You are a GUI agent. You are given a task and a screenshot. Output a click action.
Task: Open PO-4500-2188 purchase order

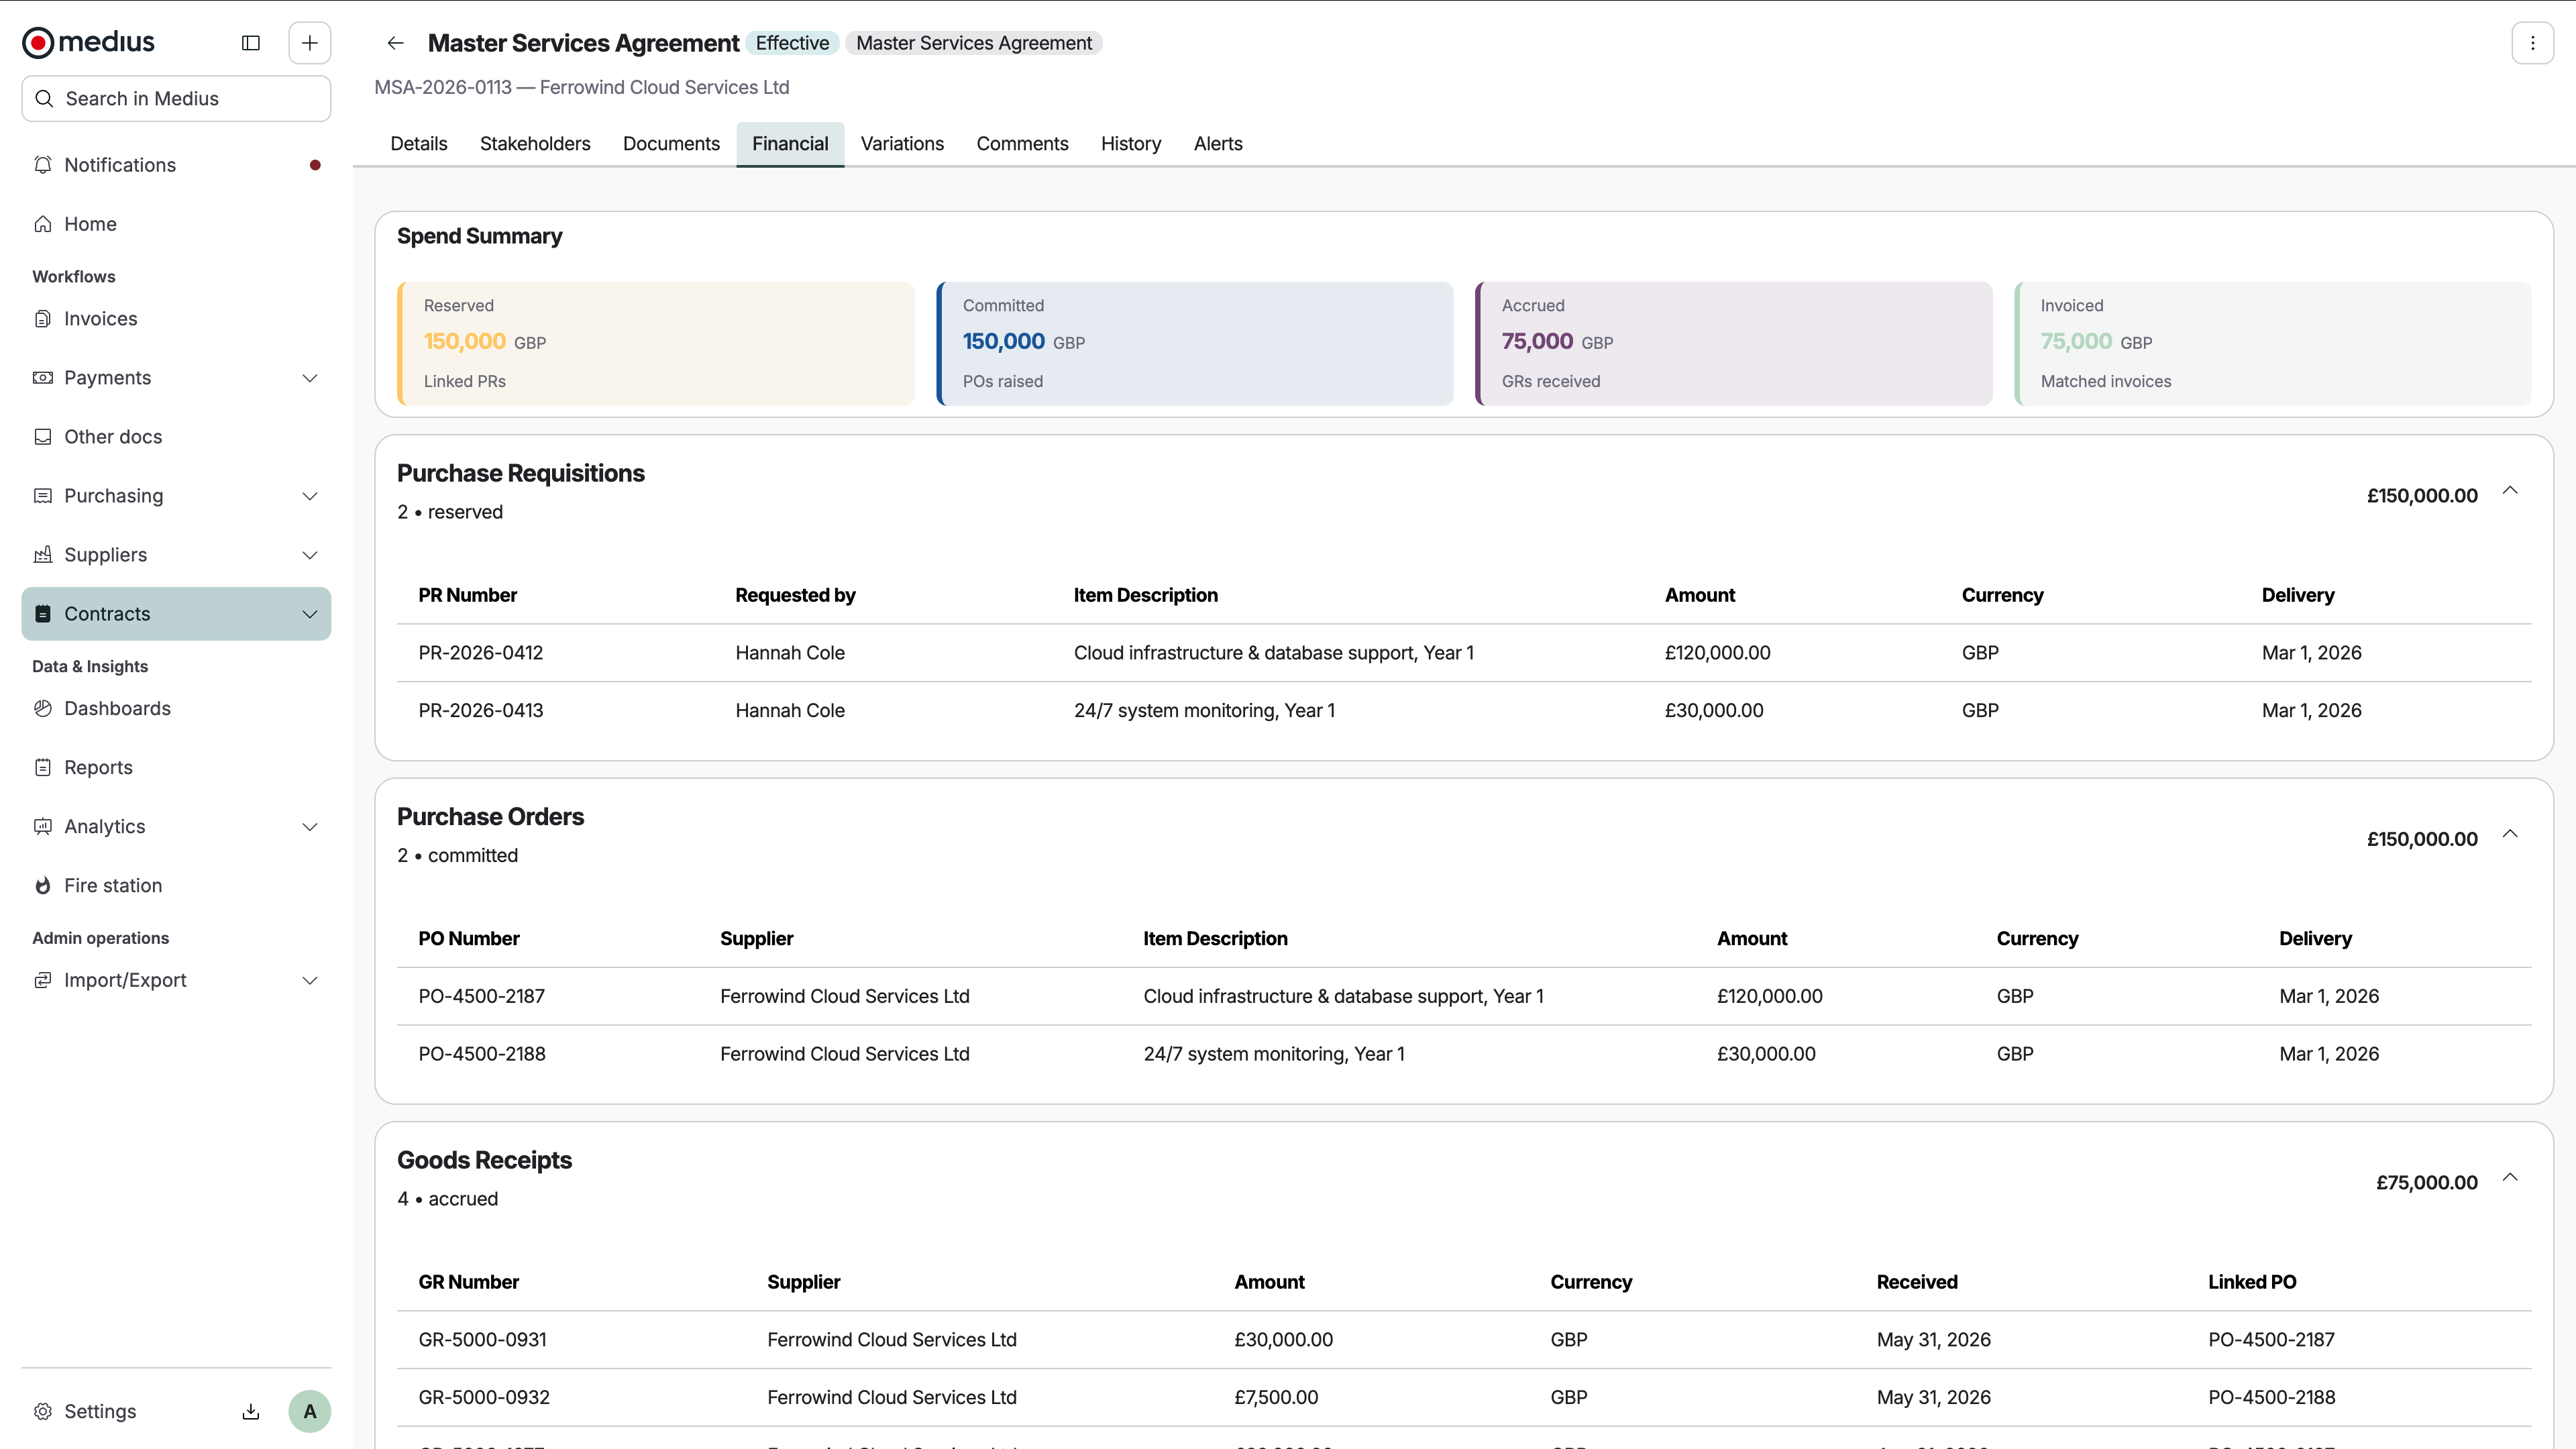[481, 1054]
